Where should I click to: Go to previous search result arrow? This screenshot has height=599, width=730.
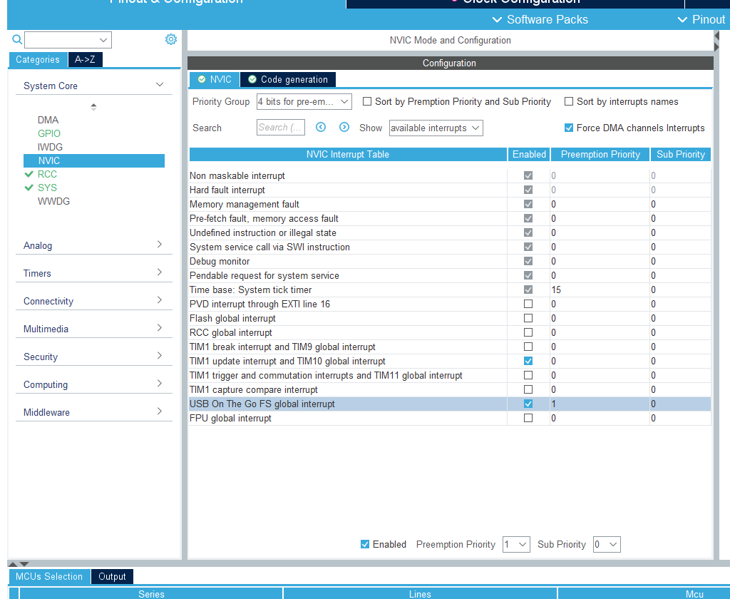coord(321,127)
